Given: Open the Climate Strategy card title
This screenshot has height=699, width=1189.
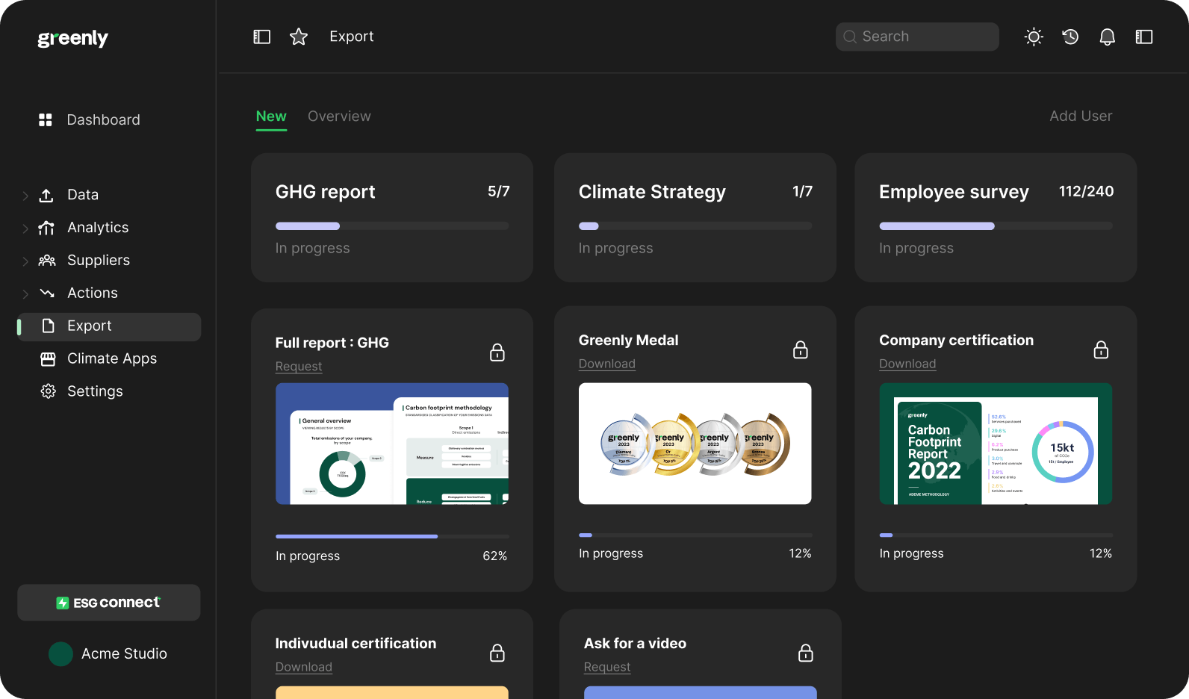Looking at the screenshot, I should pyautogui.click(x=652, y=192).
